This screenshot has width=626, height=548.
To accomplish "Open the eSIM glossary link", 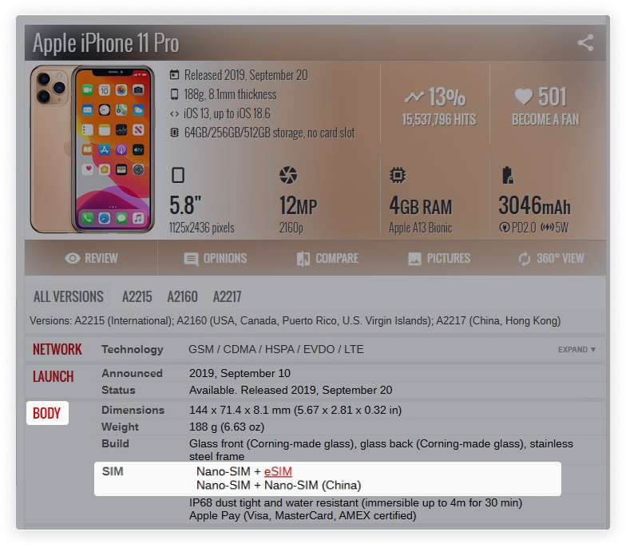I will (278, 471).
